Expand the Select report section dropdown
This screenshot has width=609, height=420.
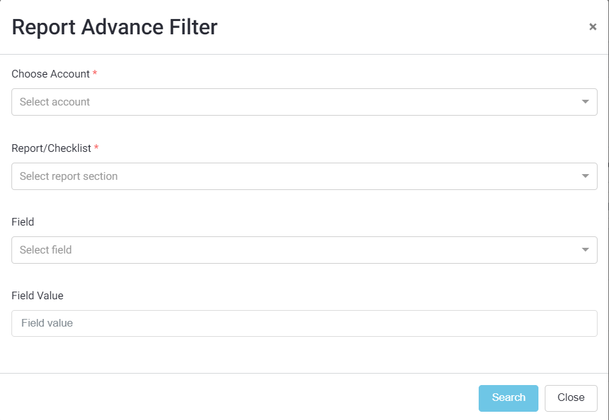[304, 176]
